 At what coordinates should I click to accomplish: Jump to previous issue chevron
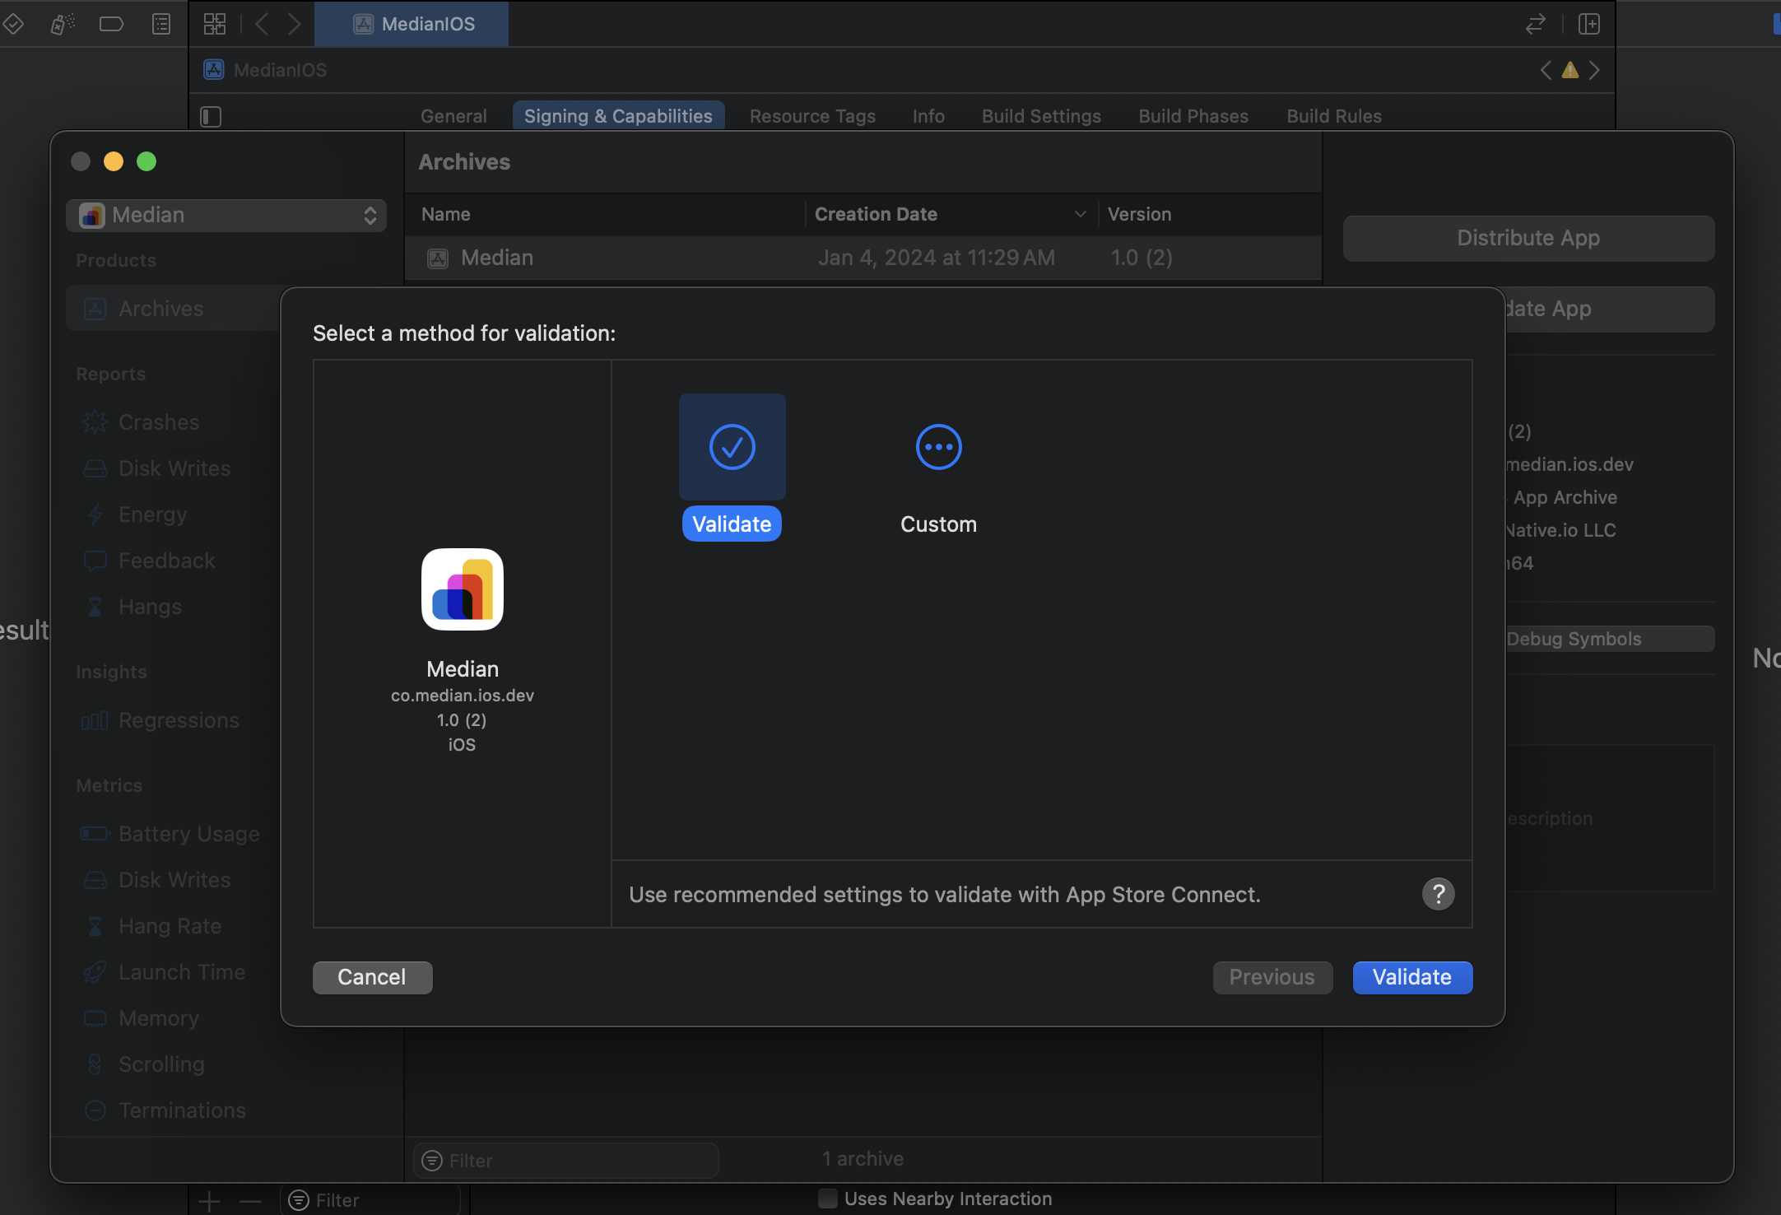coord(1546,70)
